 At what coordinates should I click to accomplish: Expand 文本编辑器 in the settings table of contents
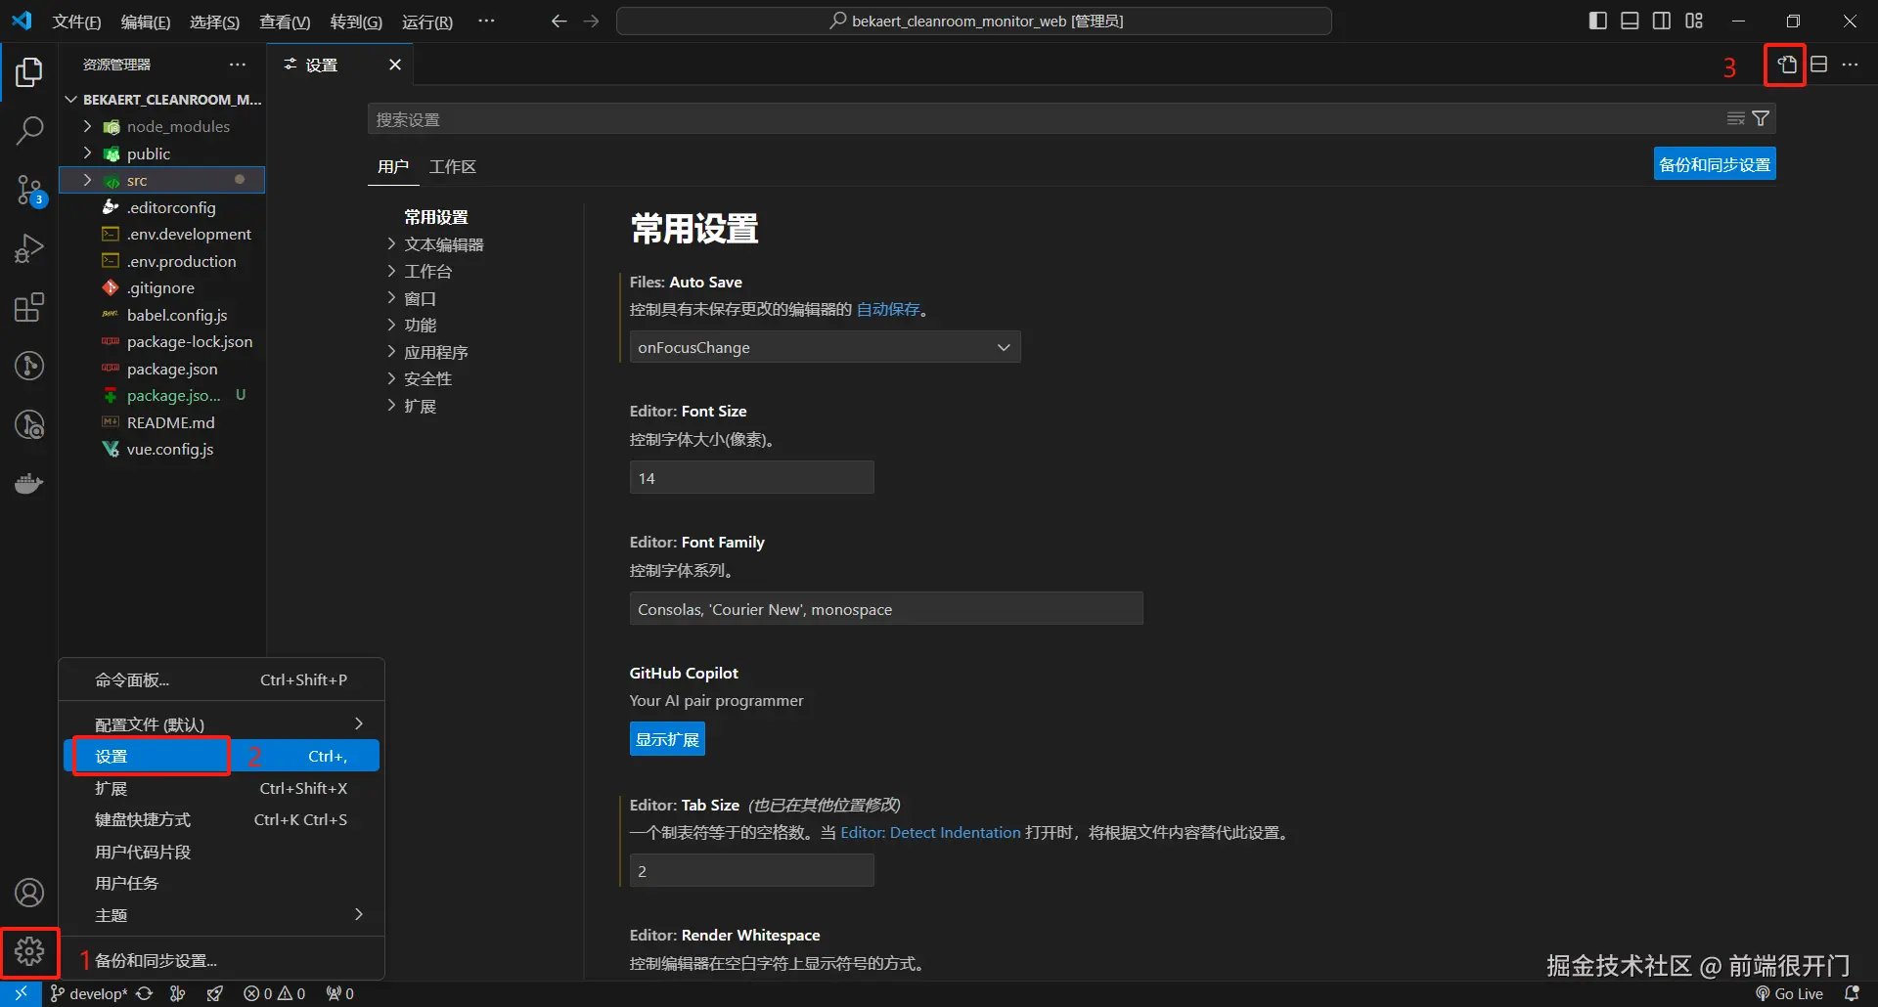click(x=391, y=244)
